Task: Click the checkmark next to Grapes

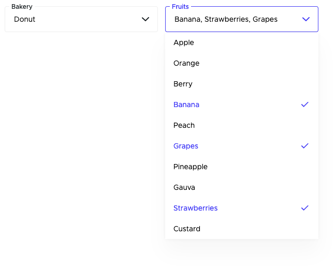Action: coord(305,146)
